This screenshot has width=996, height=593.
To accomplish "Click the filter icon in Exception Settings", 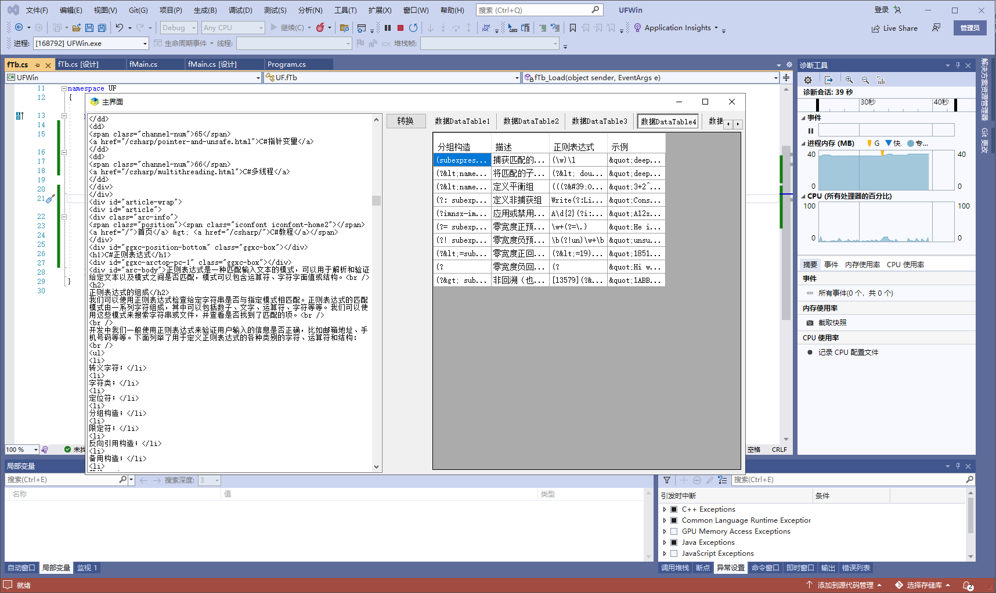I will 667,480.
